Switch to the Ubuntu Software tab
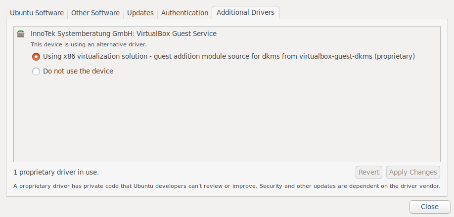The width and height of the screenshot is (454, 217). pos(37,13)
